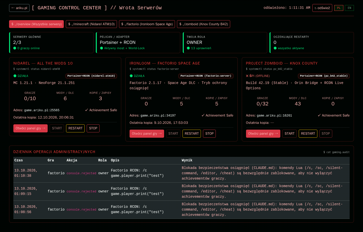Click the '$ cat gaming.audit' label

tap(337, 152)
